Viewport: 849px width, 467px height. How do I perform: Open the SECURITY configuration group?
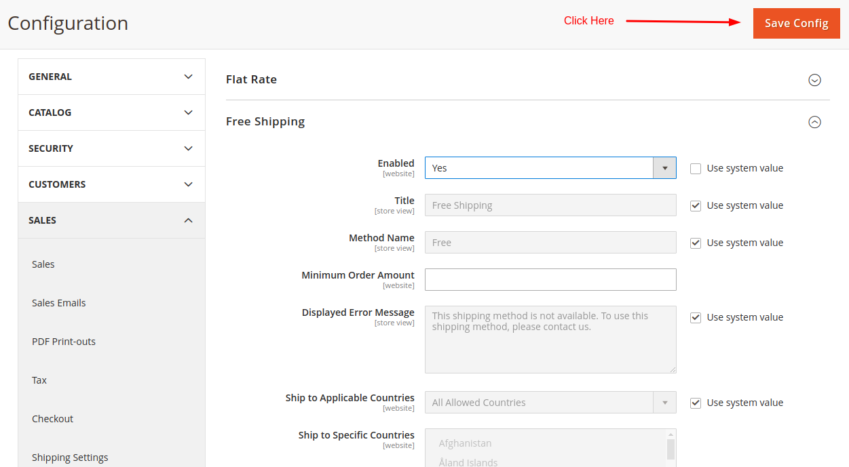111,148
